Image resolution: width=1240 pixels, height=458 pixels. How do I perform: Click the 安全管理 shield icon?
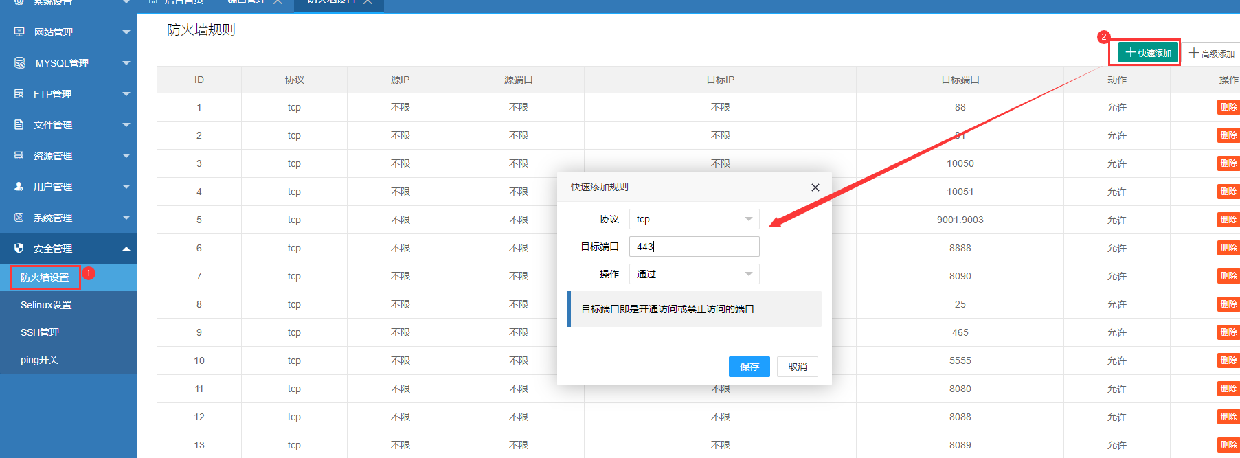click(x=19, y=249)
